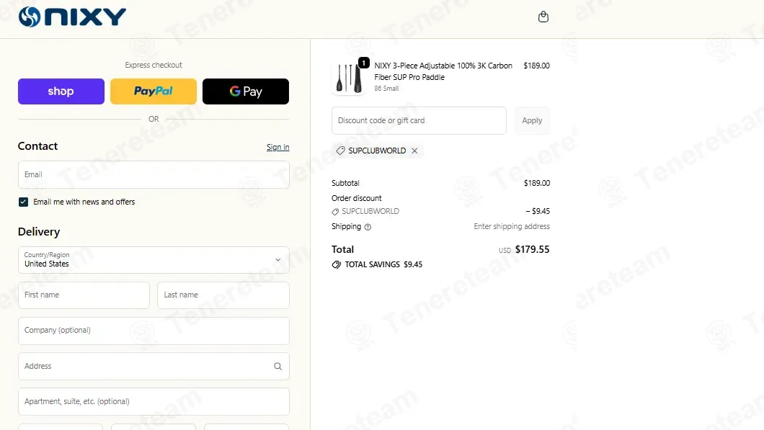The height and width of the screenshot is (430, 764).
Task: Click the Order discount SUPCLUBWORLD tag icon
Action: [x=335, y=212]
